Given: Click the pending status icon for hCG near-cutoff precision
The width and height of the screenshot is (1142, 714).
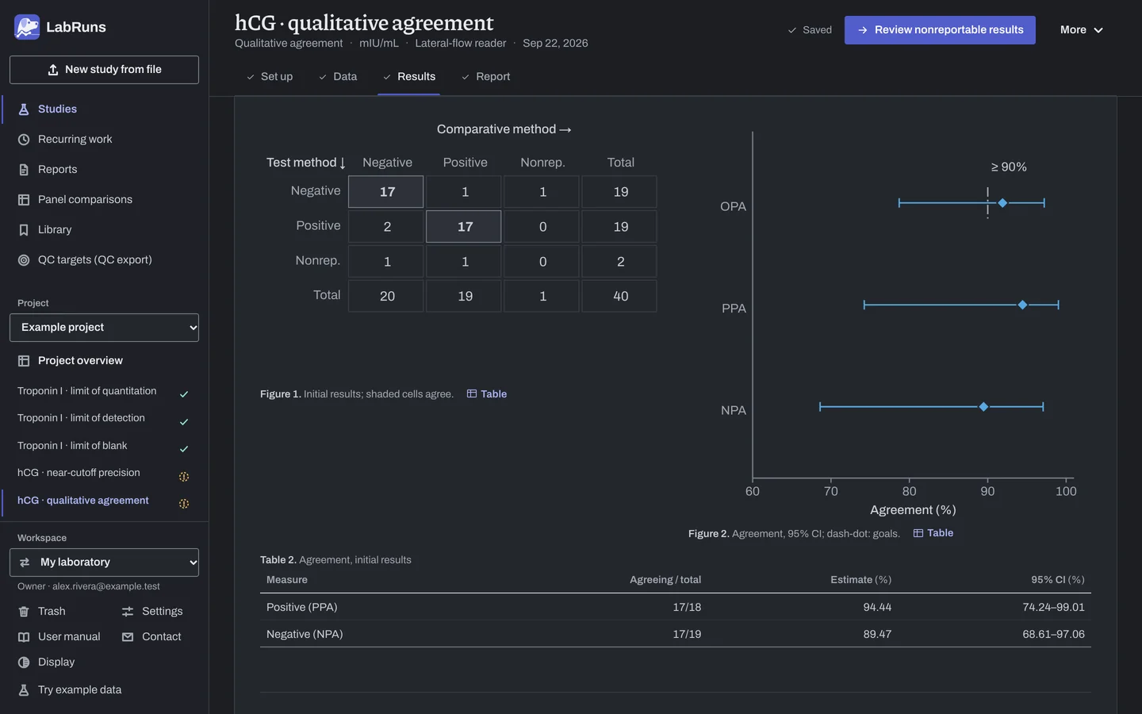Looking at the screenshot, I should (184, 477).
